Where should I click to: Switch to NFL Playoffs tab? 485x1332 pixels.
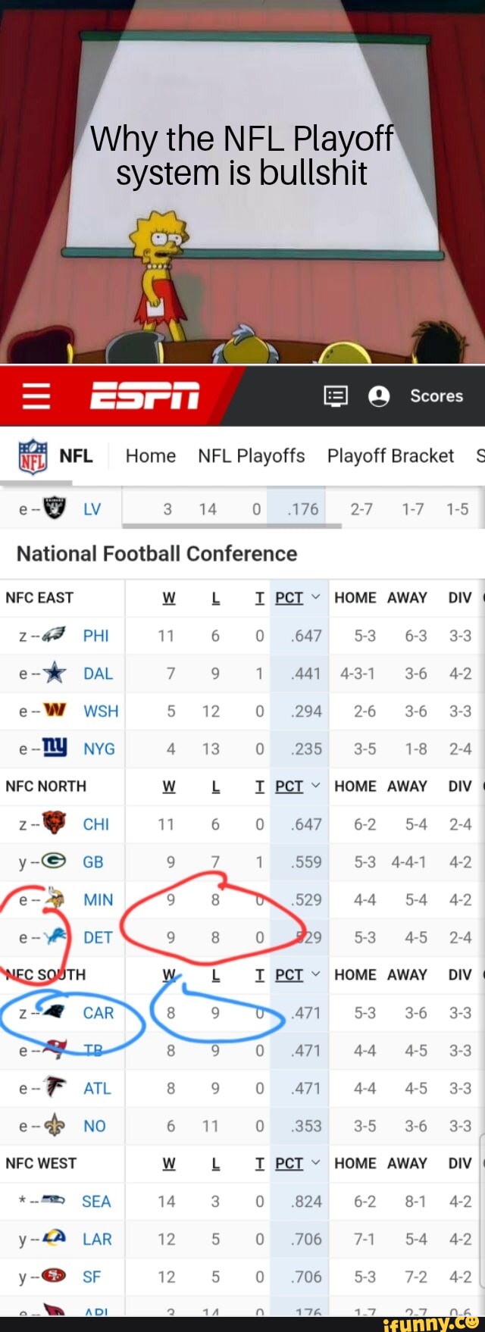coord(252,455)
